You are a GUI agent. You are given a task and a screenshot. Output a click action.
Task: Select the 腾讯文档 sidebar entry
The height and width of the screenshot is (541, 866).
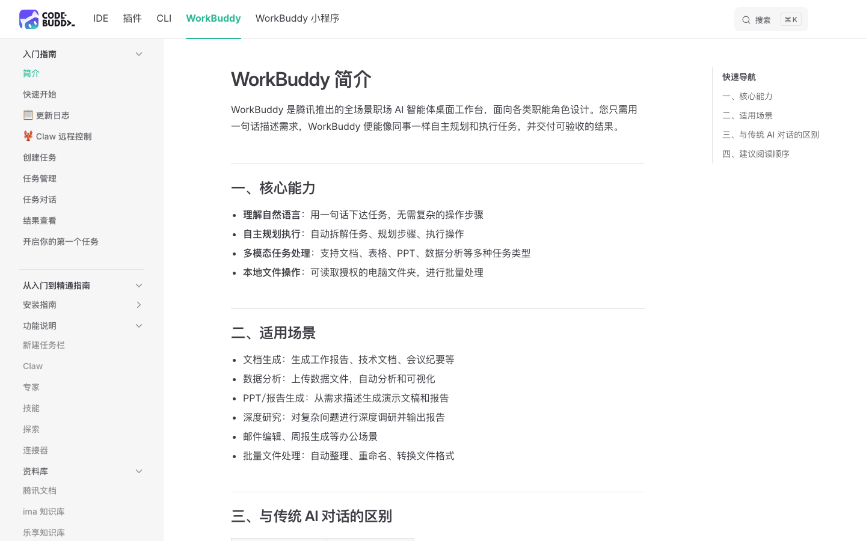point(40,491)
